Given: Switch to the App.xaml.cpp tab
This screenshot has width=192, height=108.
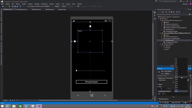Looking at the screenshot, I should tap(62, 9).
